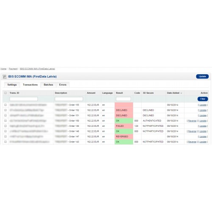Tick the checkbox for Order 143 row

coord(6,142)
